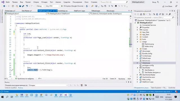
Task: Expand the App_Start folder
Action: (137, 35)
